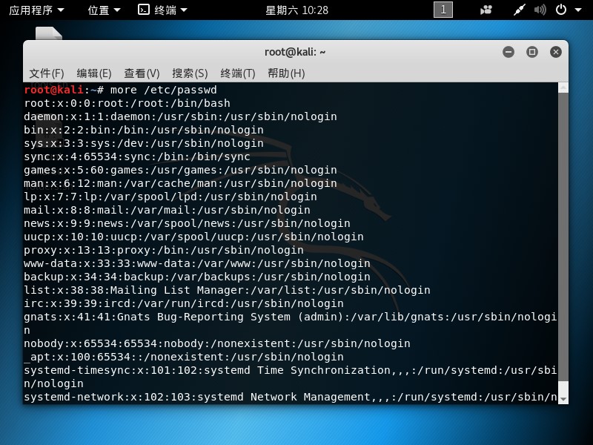
Task: Maximize the root@kali terminal window
Action: 532,52
